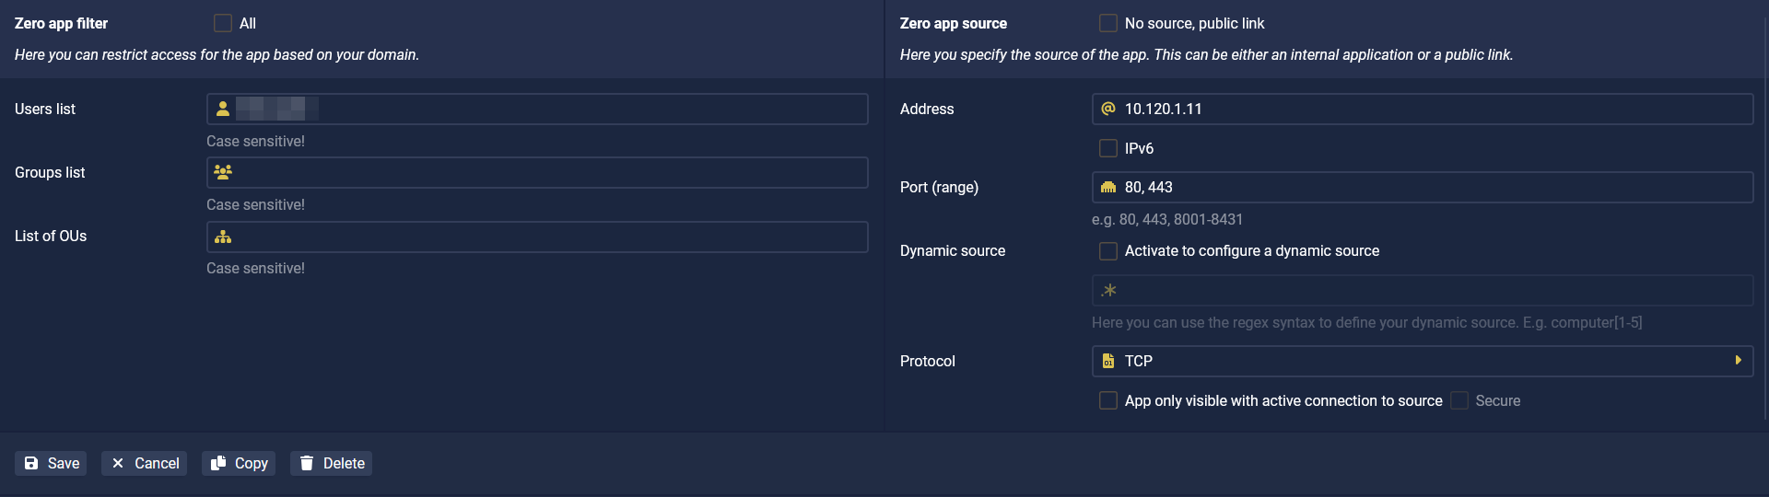Image resolution: width=1769 pixels, height=497 pixels.
Task: Check the No source, public link option
Action: tap(1108, 23)
